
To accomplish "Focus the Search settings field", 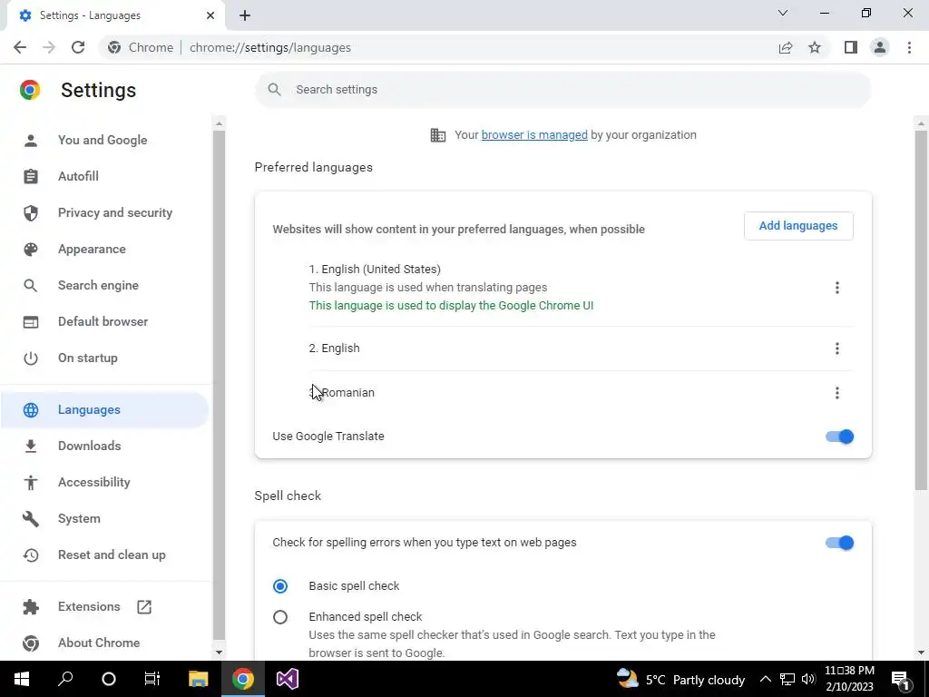I will pos(562,90).
